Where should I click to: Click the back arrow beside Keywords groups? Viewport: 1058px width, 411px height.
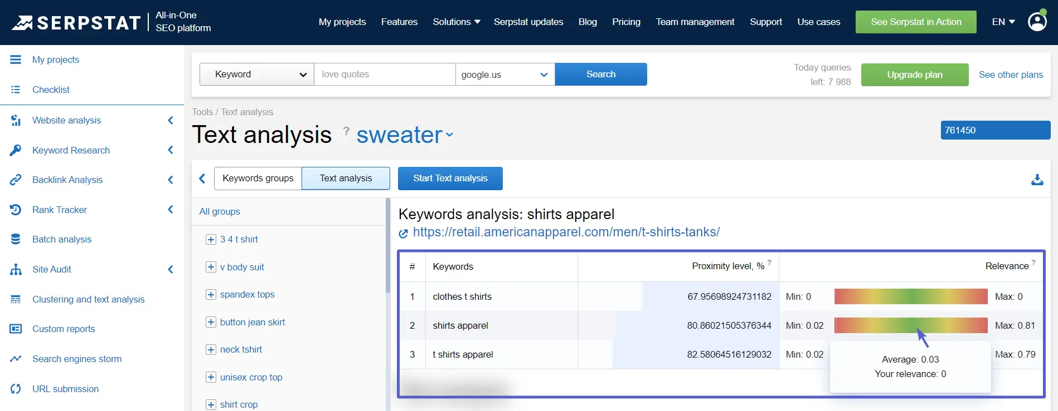[202, 179]
